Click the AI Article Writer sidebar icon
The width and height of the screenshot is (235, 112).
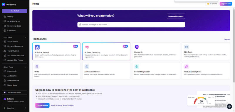click(x=5, y=21)
